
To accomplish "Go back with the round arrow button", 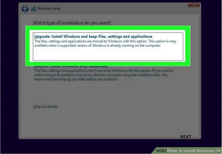I will [x=25, y=9].
